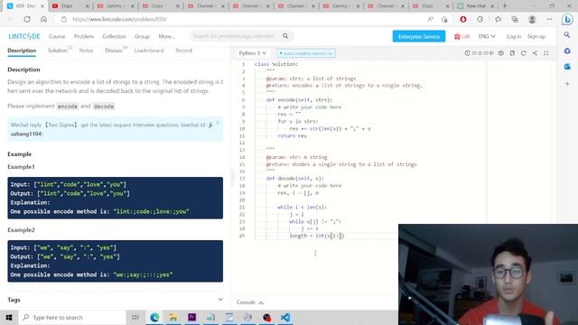Switch to the Solution tab

point(58,51)
